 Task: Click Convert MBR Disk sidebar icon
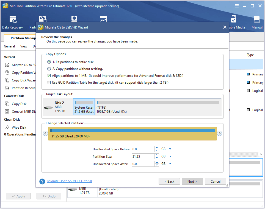[x=7, y=112]
